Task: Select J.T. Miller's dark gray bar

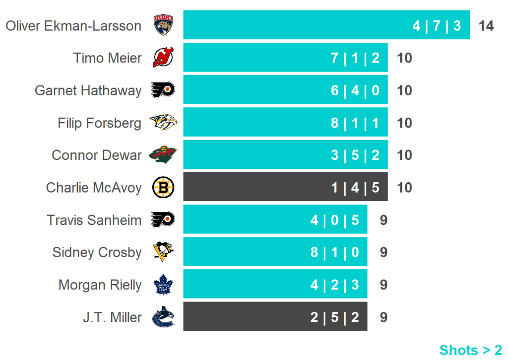Action: tap(248, 317)
